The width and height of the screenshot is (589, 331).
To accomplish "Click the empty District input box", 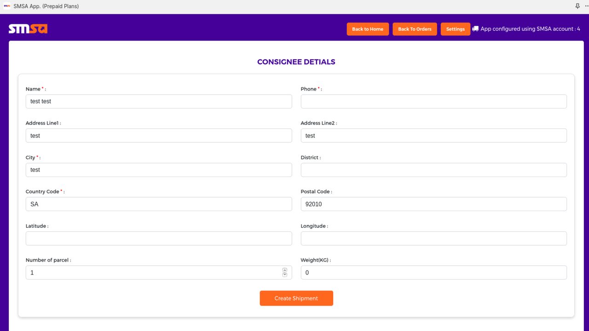I will [433, 170].
